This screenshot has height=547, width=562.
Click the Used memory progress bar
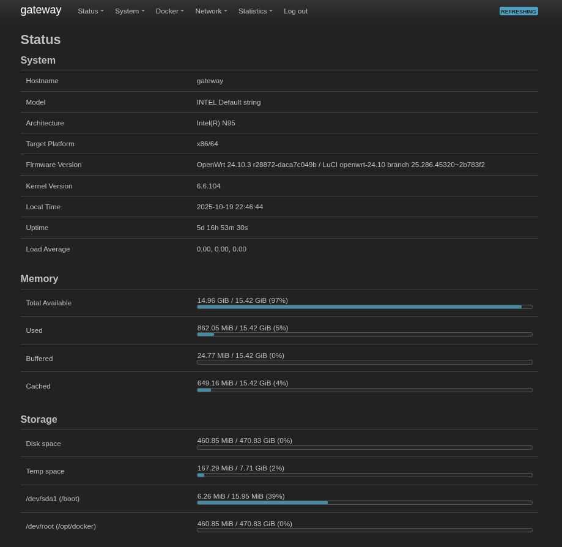coord(364,335)
